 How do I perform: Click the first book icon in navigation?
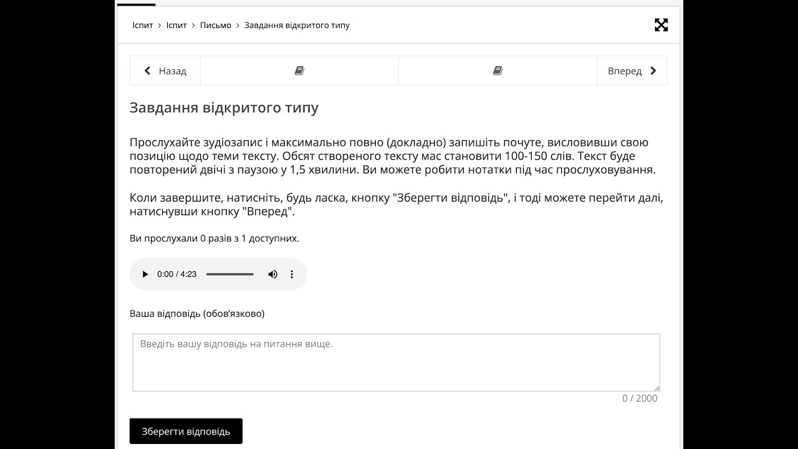point(299,71)
